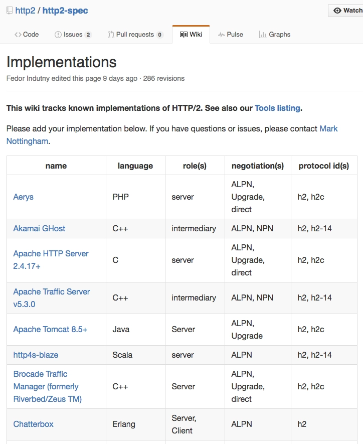Click the eye icon in the Watch button

(x=337, y=11)
